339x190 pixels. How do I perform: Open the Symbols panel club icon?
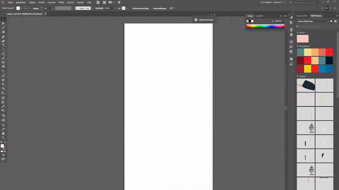[x=291, y=35]
